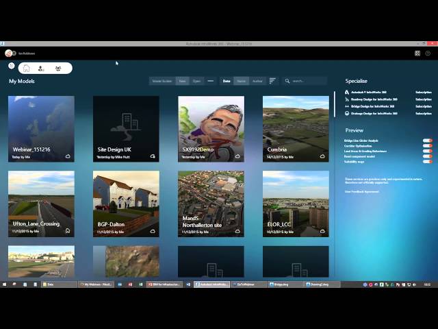The image size is (438, 329).
Task: Open the SX9192Demo model tile
Action: pos(211,129)
